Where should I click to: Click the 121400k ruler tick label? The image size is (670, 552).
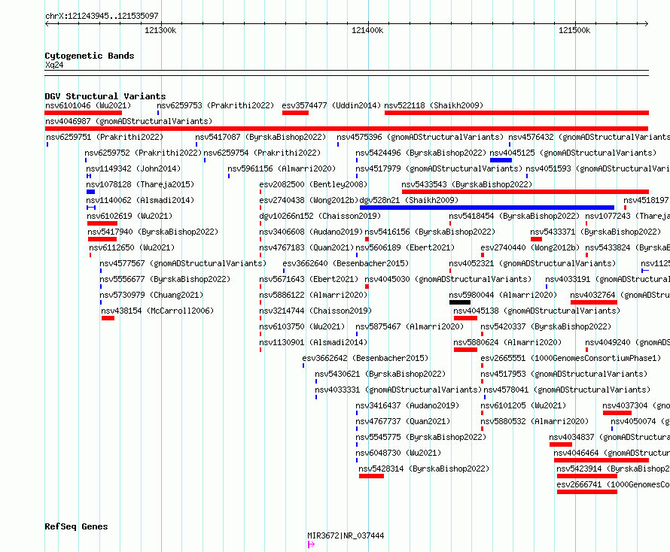367,30
